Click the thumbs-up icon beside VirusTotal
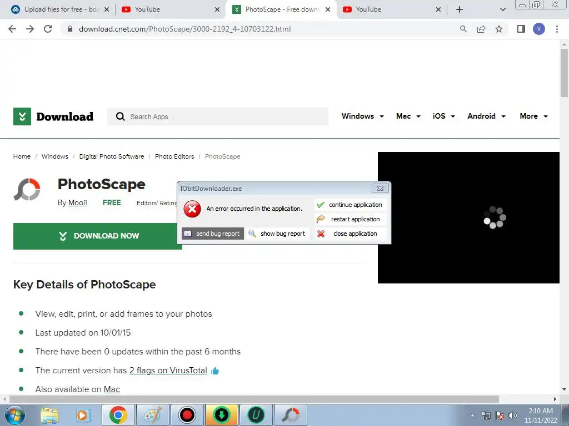569x426 pixels. [215, 371]
